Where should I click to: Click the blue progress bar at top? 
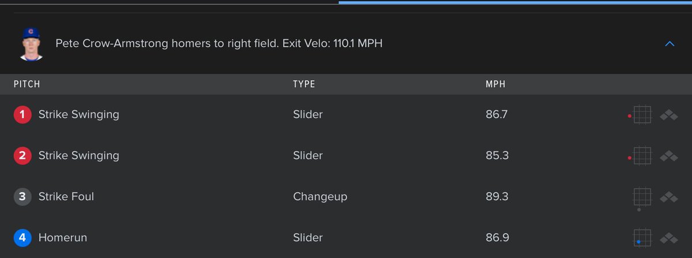point(515,2)
